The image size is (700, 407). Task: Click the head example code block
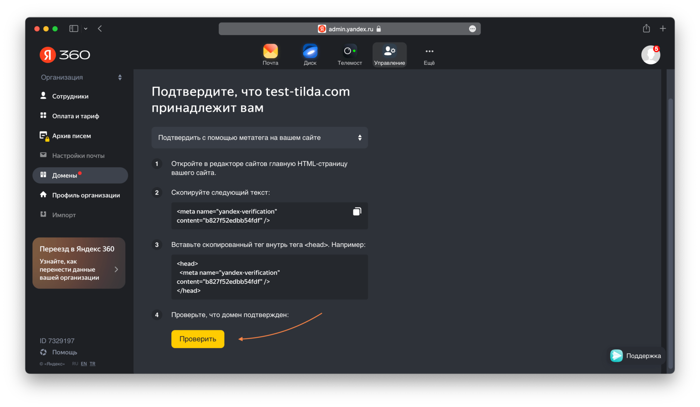(x=270, y=277)
